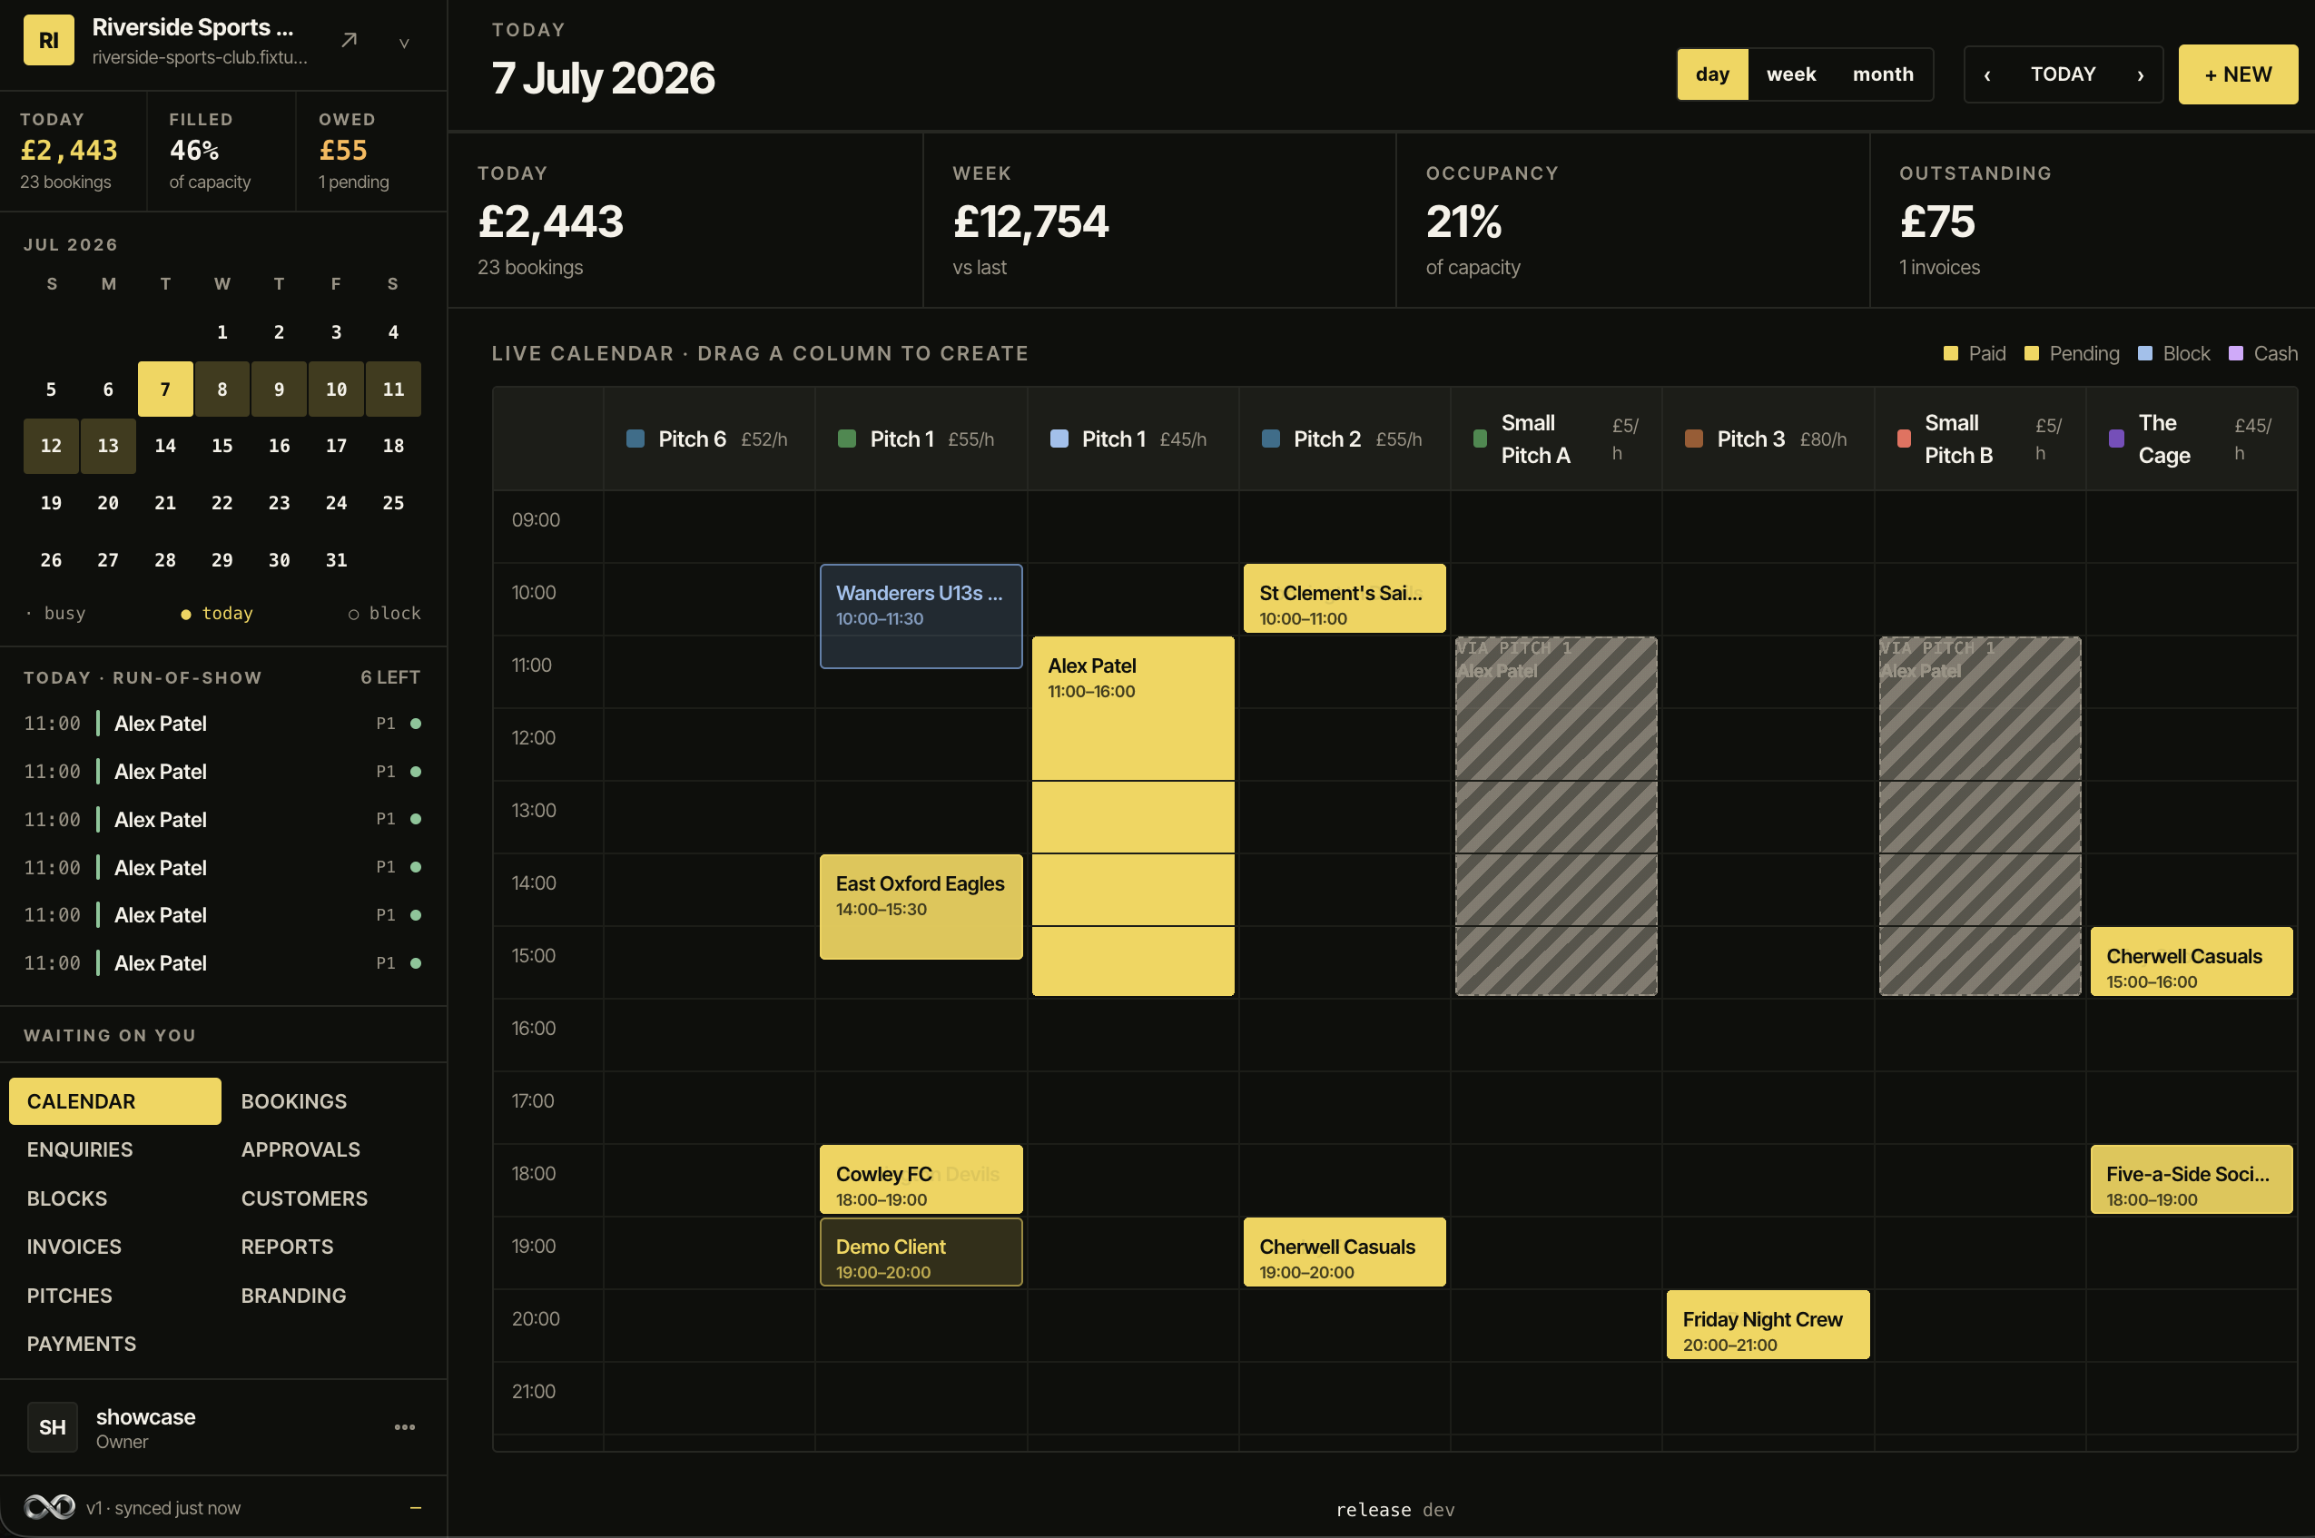This screenshot has width=2315, height=1538.
Task: Open the Wanderers U13s 10:00–11:30 block
Action: coord(921,616)
